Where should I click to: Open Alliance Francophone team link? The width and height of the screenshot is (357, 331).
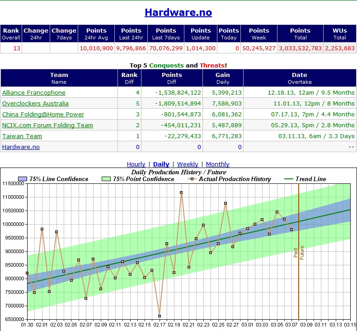pyautogui.click(x=34, y=93)
